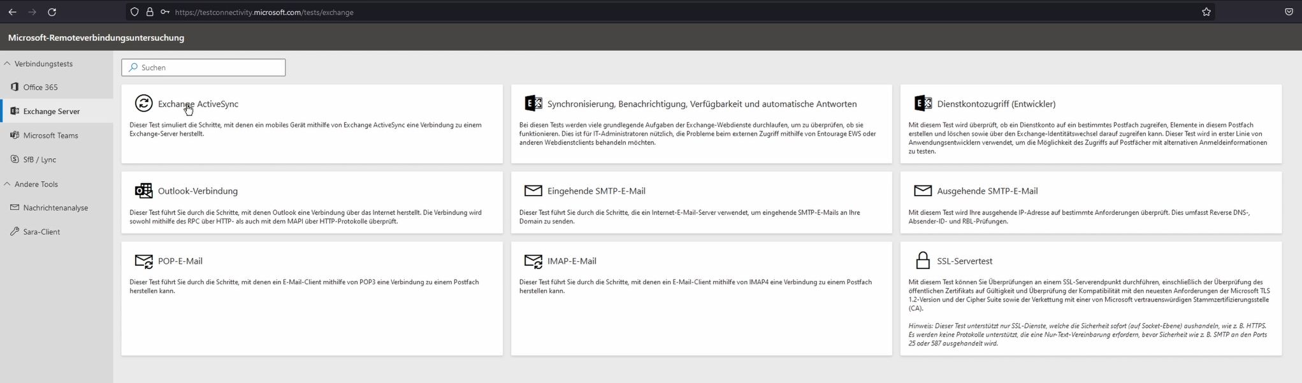
Task: Open the Ausgehende SMTP-E-Mail test title
Action: pos(987,191)
